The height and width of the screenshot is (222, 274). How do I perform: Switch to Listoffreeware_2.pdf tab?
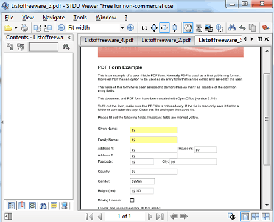pyautogui.click(x=166, y=40)
